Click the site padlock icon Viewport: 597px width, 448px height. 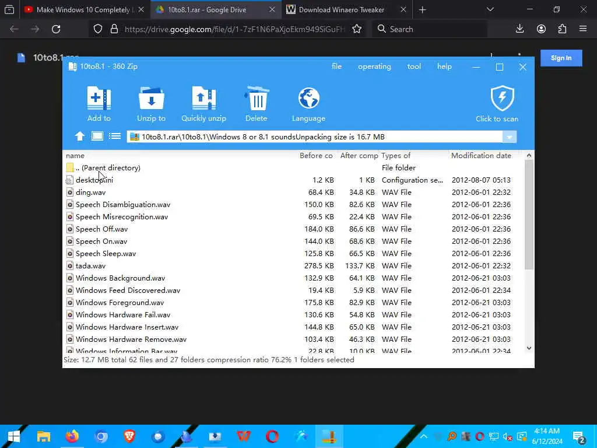pyautogui.click(x=114, y=29)
